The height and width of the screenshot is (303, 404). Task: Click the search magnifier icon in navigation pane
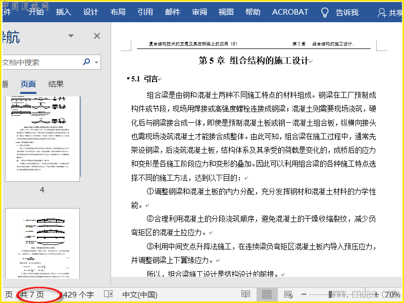point(86,62)
